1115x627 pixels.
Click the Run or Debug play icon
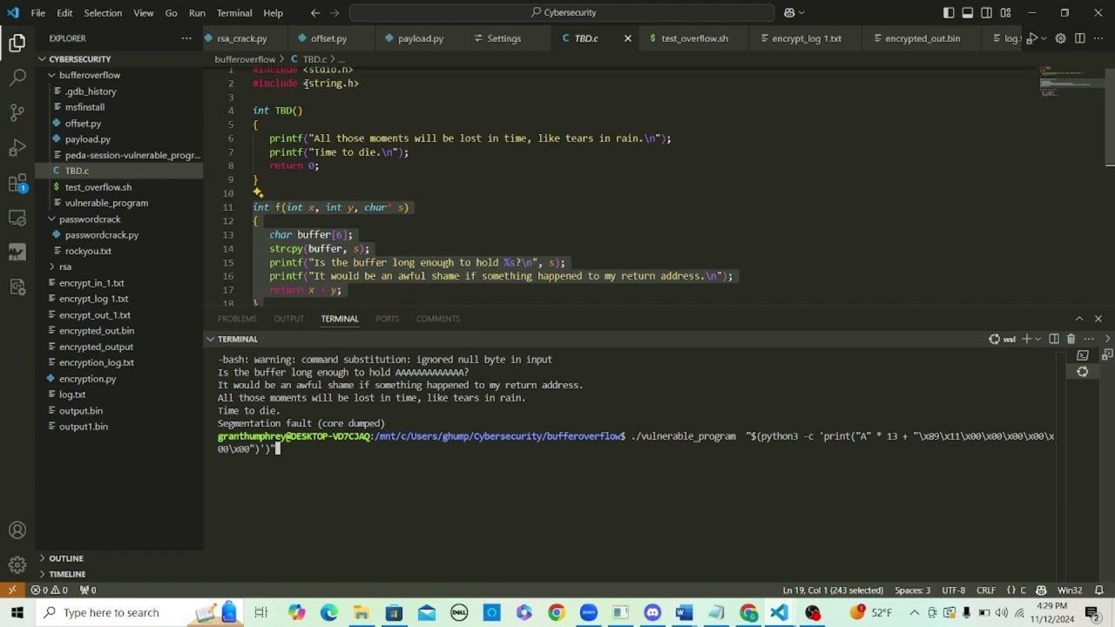pyautogui.click(x=1032, y=38)
